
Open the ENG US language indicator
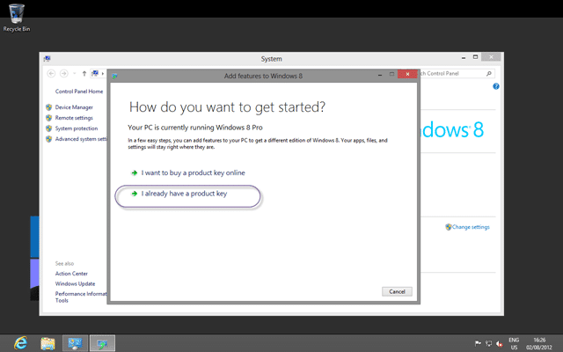514,343
